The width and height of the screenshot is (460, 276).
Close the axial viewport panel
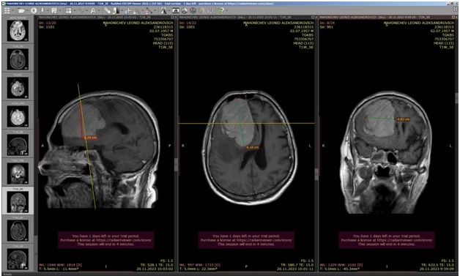click(x=316, y=18)
